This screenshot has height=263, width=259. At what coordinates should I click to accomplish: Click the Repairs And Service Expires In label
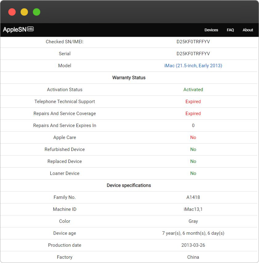(65, 126)
